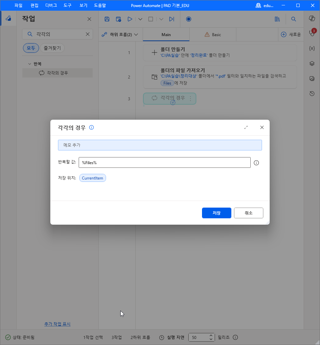The height and width of the screenshot is (345, 320).
Task: Click the Stop flow square icon
Action: [x=151, y=19]
